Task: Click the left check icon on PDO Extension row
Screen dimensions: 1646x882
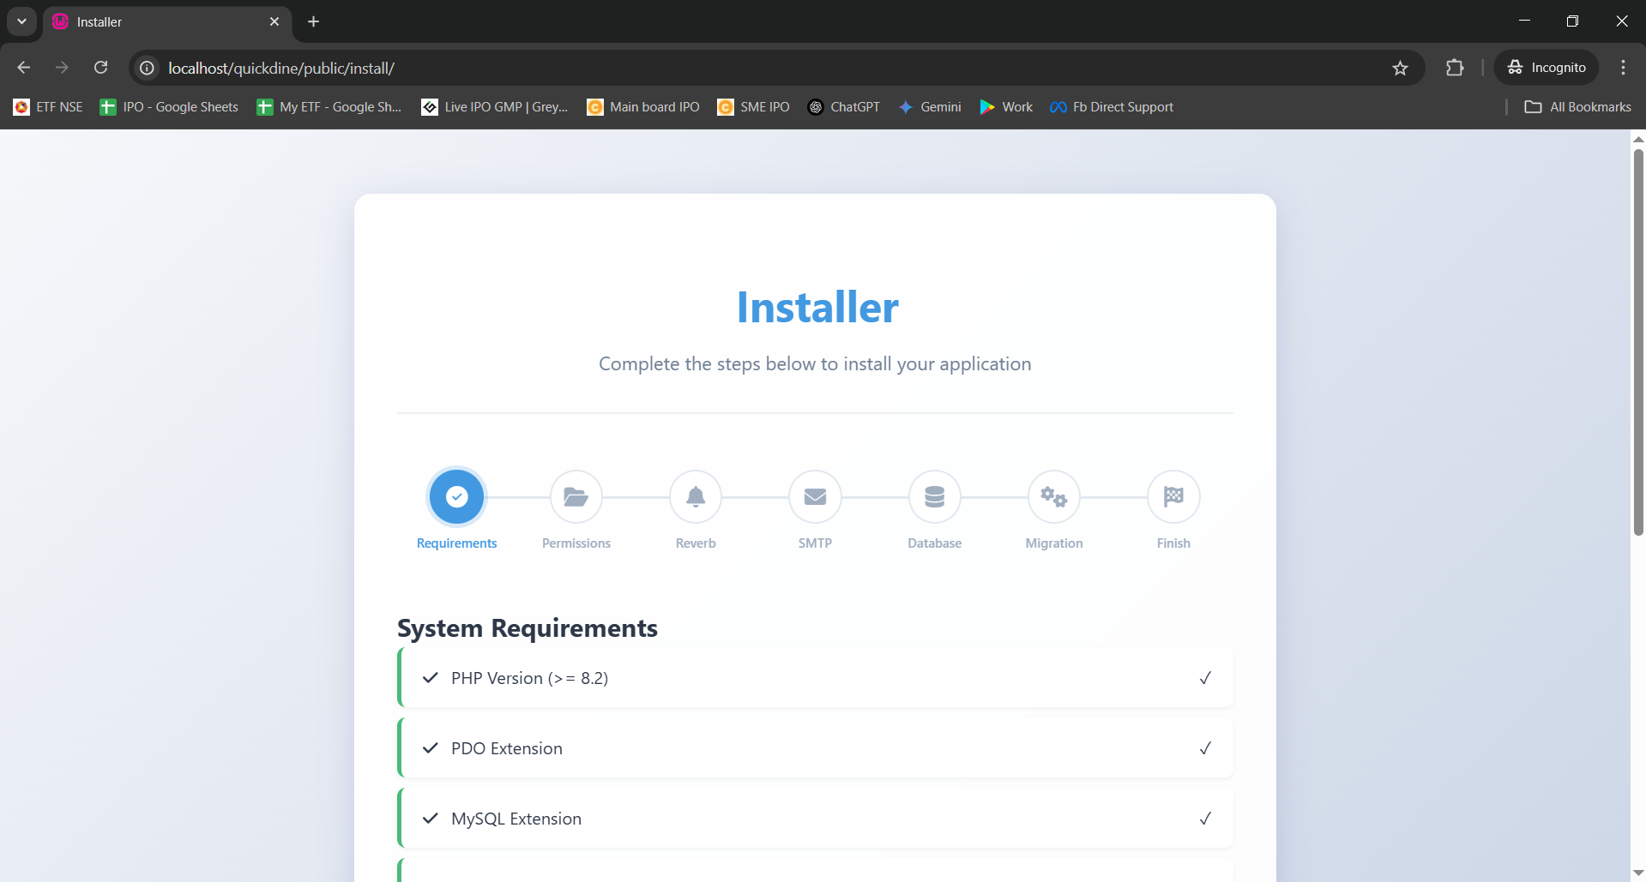Action: pos(431,748)
